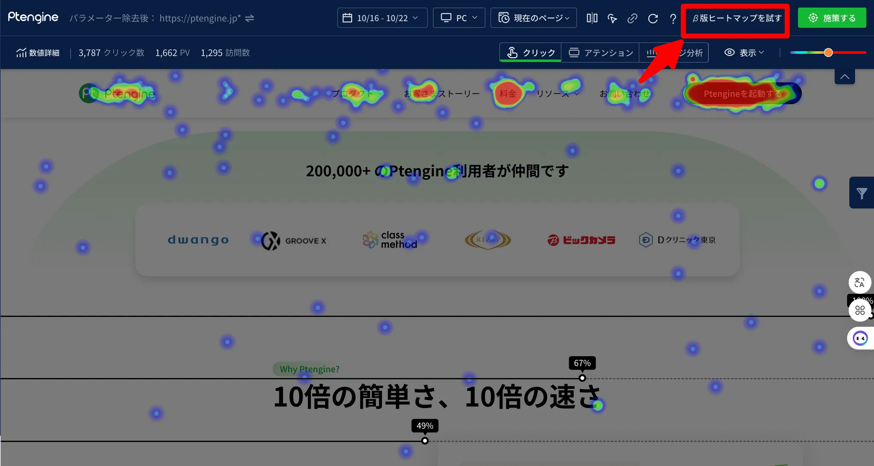Viewport: 874px width, 466px height.
Task: Collapse the panel with the chevron-up arrow
Action: point(845,76)
